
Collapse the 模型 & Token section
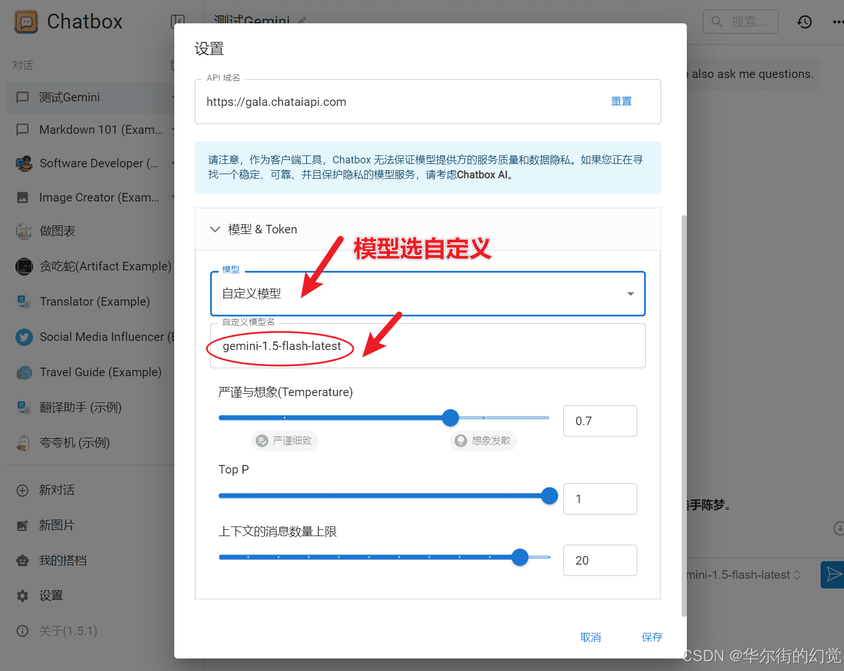428,229
